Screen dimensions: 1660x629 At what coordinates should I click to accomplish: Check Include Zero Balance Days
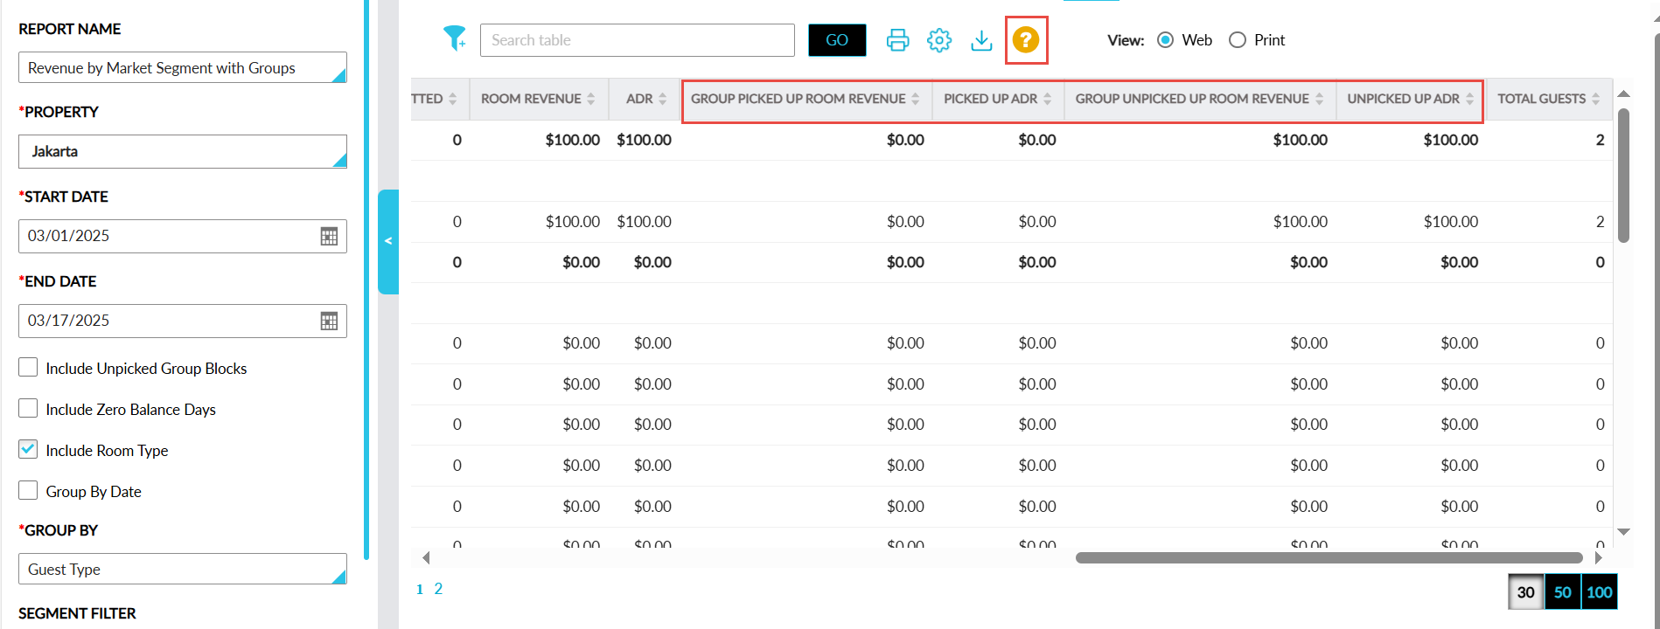(28, 408)
